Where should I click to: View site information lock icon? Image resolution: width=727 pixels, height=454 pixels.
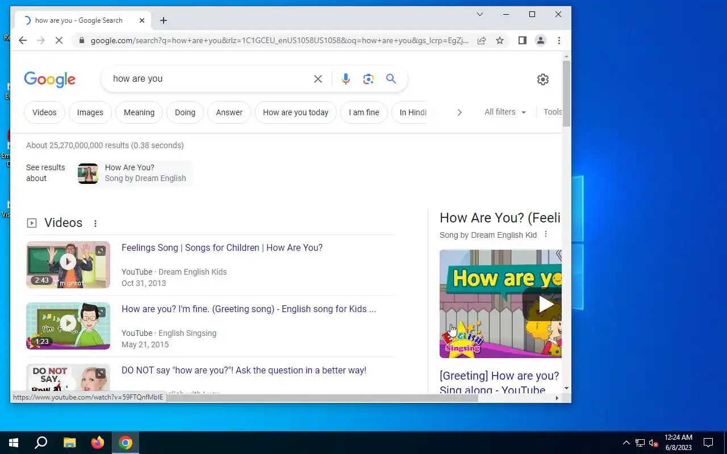tap(82, 40)
